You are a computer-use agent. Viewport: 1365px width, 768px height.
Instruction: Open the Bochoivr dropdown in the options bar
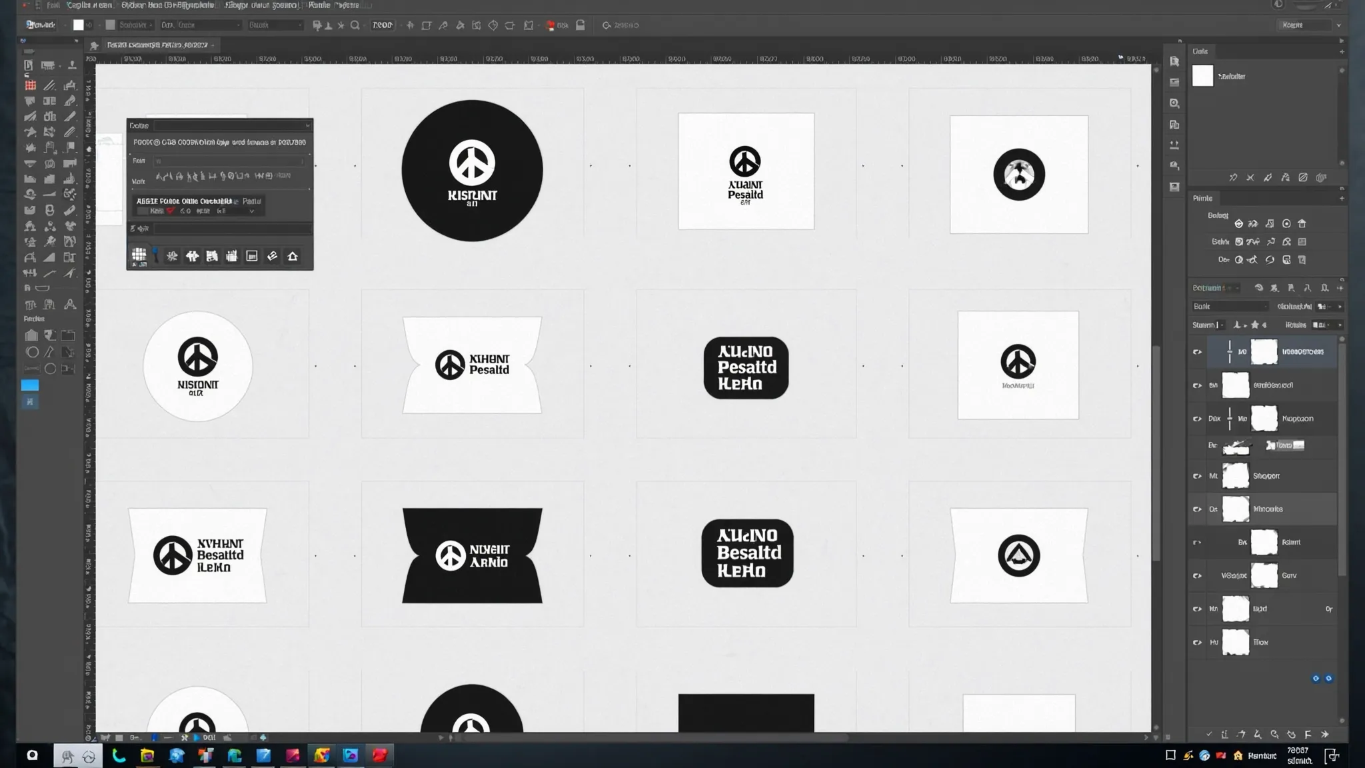(x=136, y=25)
